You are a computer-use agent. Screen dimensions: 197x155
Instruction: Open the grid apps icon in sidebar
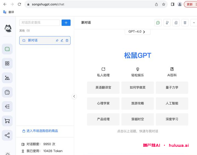[x=7, y=63]
